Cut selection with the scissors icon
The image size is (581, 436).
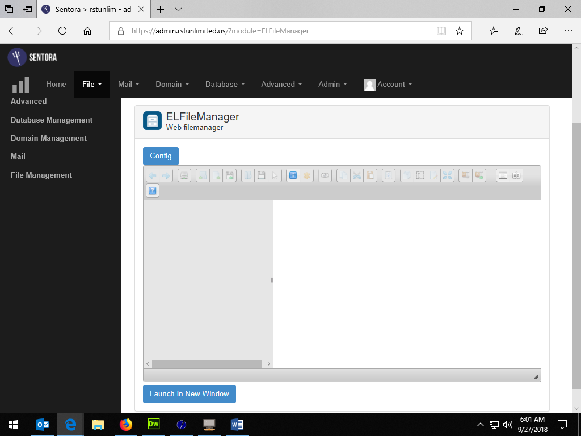click(356, 175)
